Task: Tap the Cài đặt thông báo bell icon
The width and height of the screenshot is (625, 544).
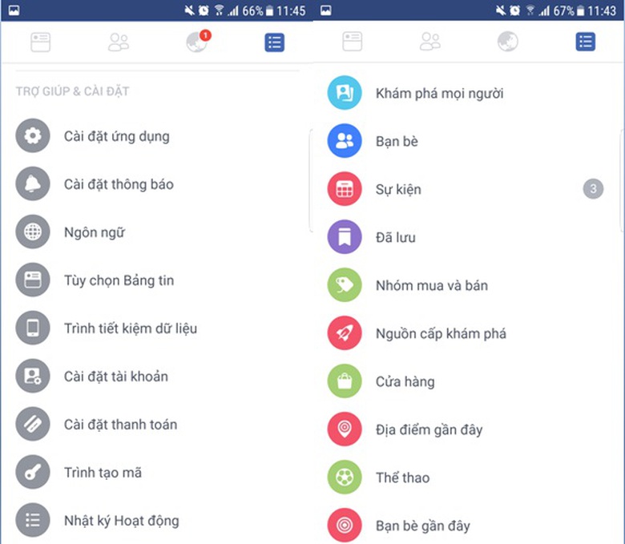Action: 33,183
